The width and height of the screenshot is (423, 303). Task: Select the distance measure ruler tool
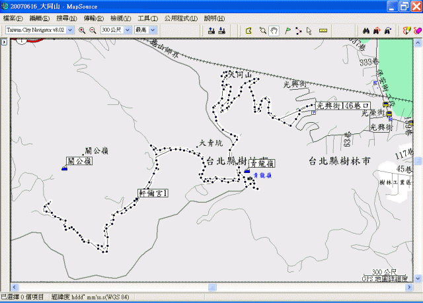pyautogui.click(x=323, y=30)
